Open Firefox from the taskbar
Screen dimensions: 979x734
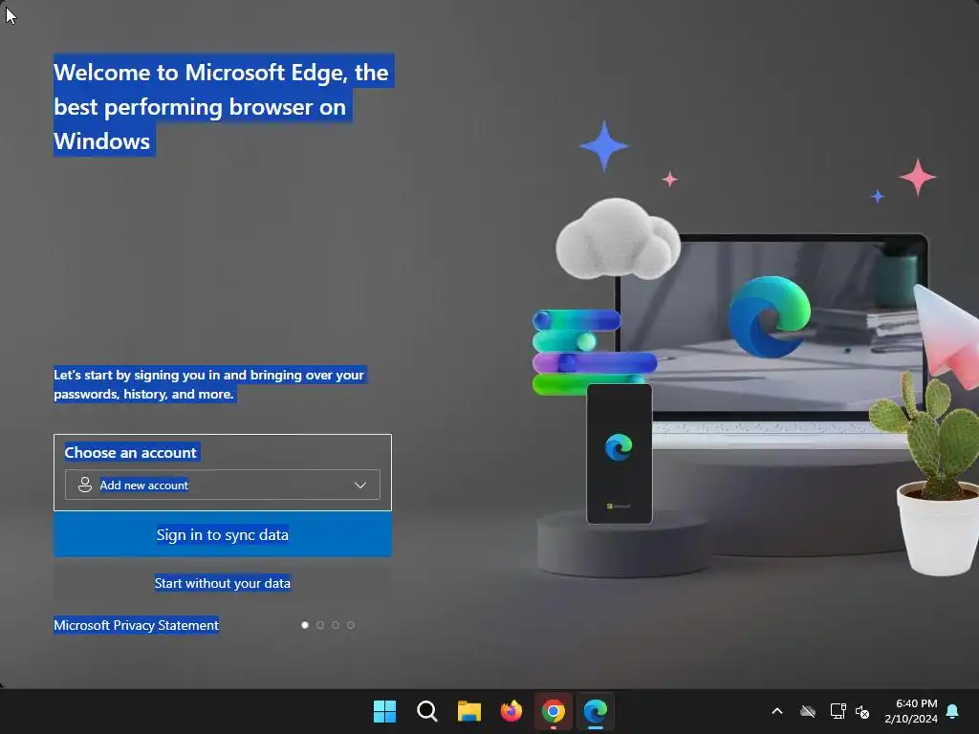point(511,711)
